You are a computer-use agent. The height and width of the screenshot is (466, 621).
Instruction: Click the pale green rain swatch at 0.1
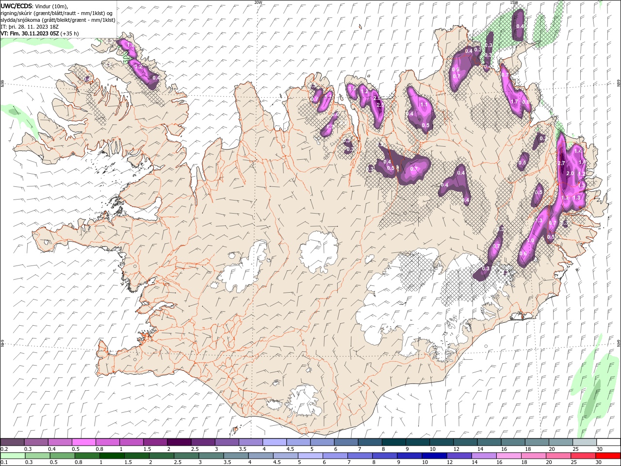click(x=13, y=456)
